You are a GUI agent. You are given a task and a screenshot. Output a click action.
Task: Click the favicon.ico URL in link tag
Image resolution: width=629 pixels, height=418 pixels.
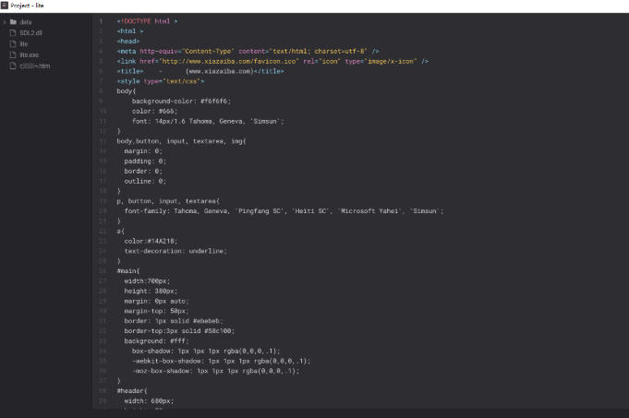click(207, 61)
